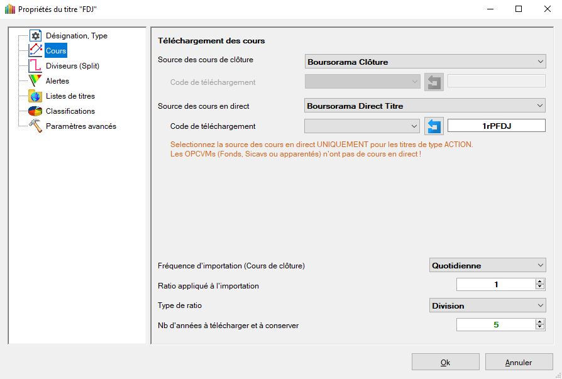This screenshot has width=562, height=379.
Task: Expand the Boursorama Direct Titre dropdown
Action: [x=425, y=106]
